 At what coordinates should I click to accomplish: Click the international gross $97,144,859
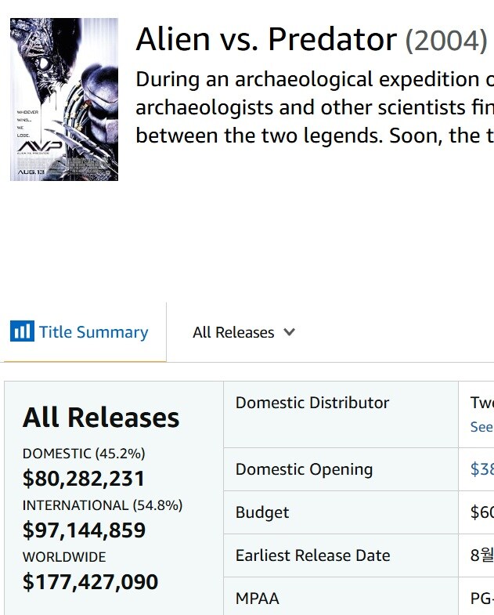click(x=84, y=530)
